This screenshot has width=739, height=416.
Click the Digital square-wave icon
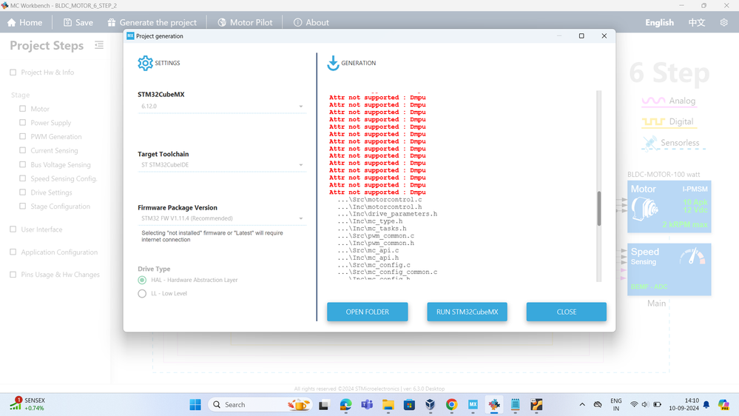click(x=653, y=122)
